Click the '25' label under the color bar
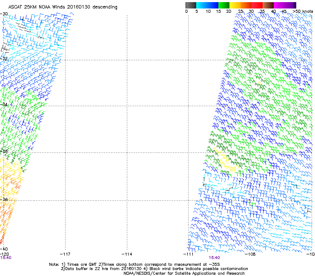The width and height of the screenshot is (315, 276). (x=241, y=11)
